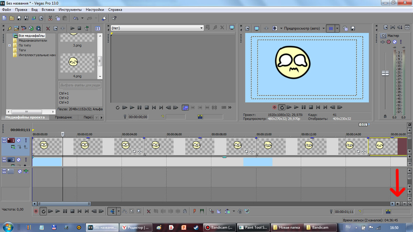Adjust the Master volume fader
The image size is (413, 232).
[x=385, y=73]
